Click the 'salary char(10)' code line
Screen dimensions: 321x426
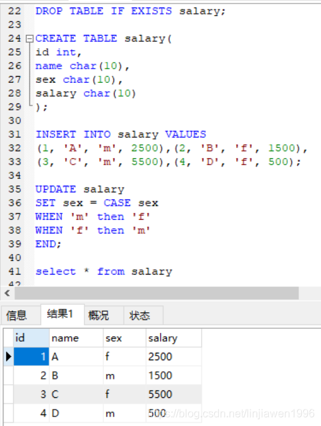click(x=86, y=93)
